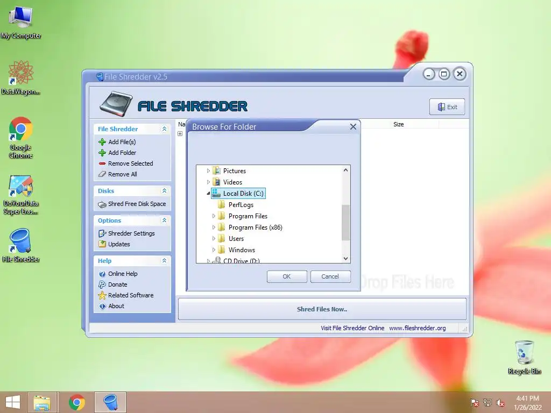Open the DataWagon desktop shortcut
Screen dimensions: 551x413
pyautogui.click(x=21, y=77)
